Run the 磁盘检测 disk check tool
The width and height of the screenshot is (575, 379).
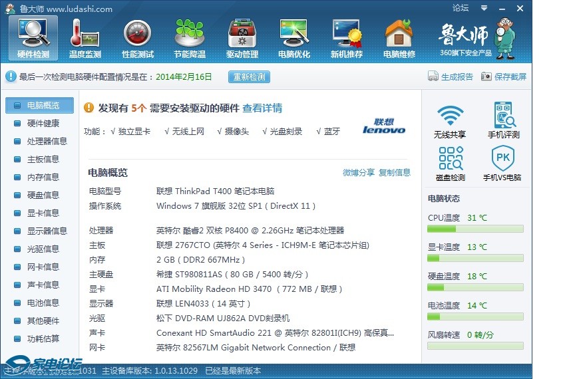(450, 164)
